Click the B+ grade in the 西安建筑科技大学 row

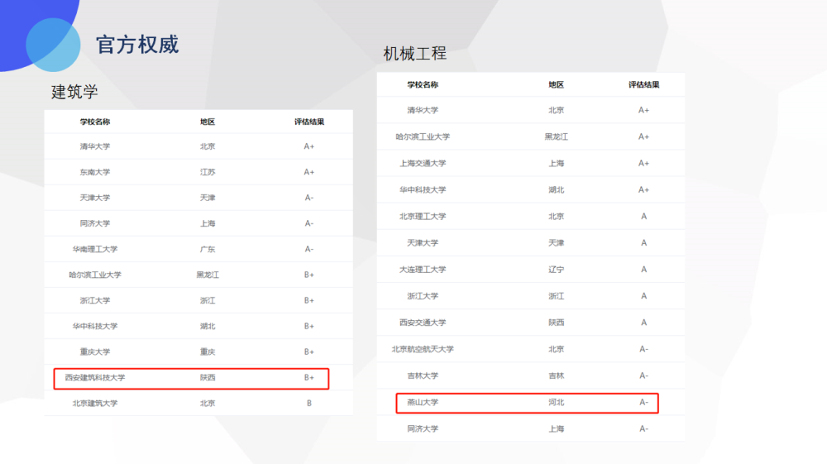(309, 377)
